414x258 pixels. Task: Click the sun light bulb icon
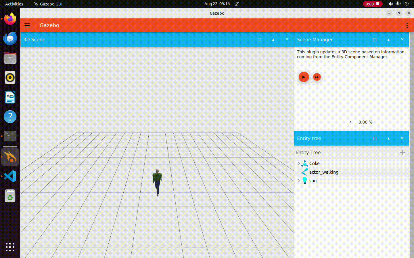pyautogui.click(x=305, y=181)
